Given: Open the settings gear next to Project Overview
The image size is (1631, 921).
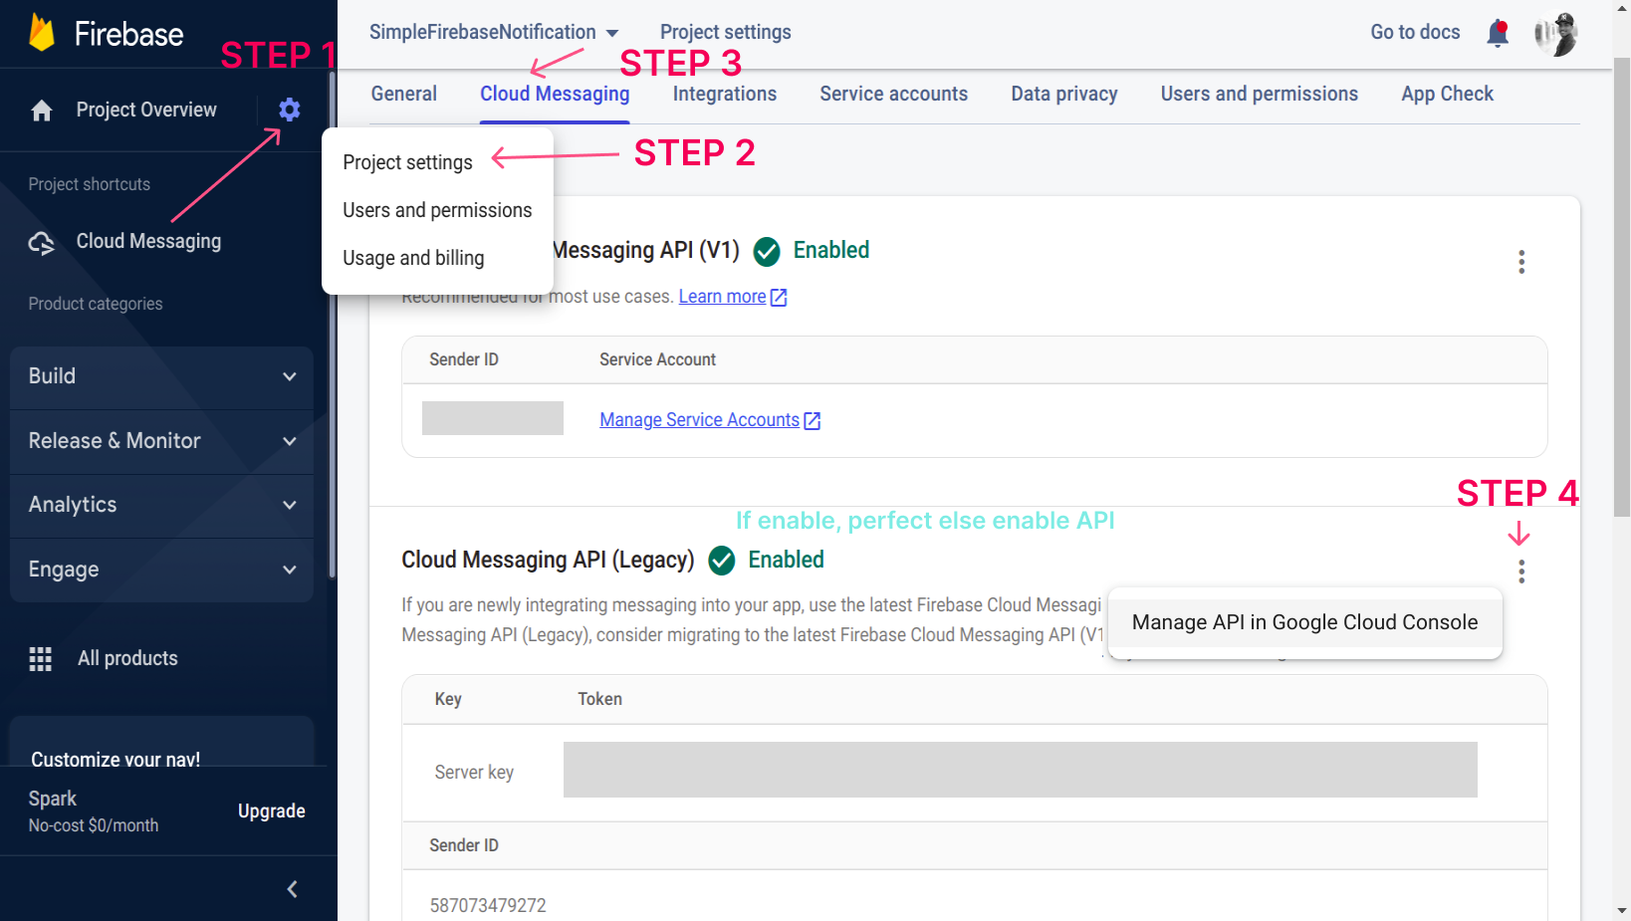Looking at the screenshot, I should (x=290, y=110).
